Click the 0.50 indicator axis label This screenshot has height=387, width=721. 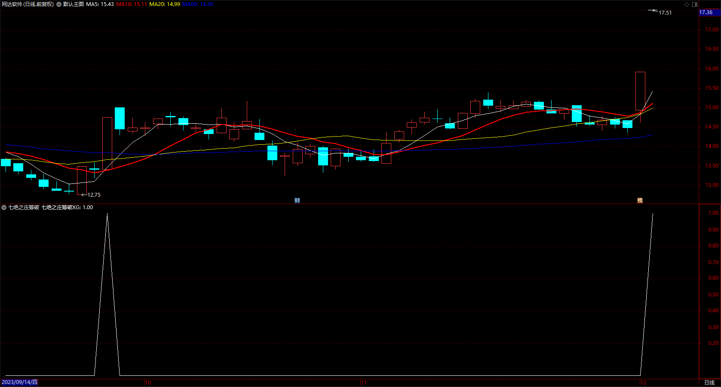point(714,295)
